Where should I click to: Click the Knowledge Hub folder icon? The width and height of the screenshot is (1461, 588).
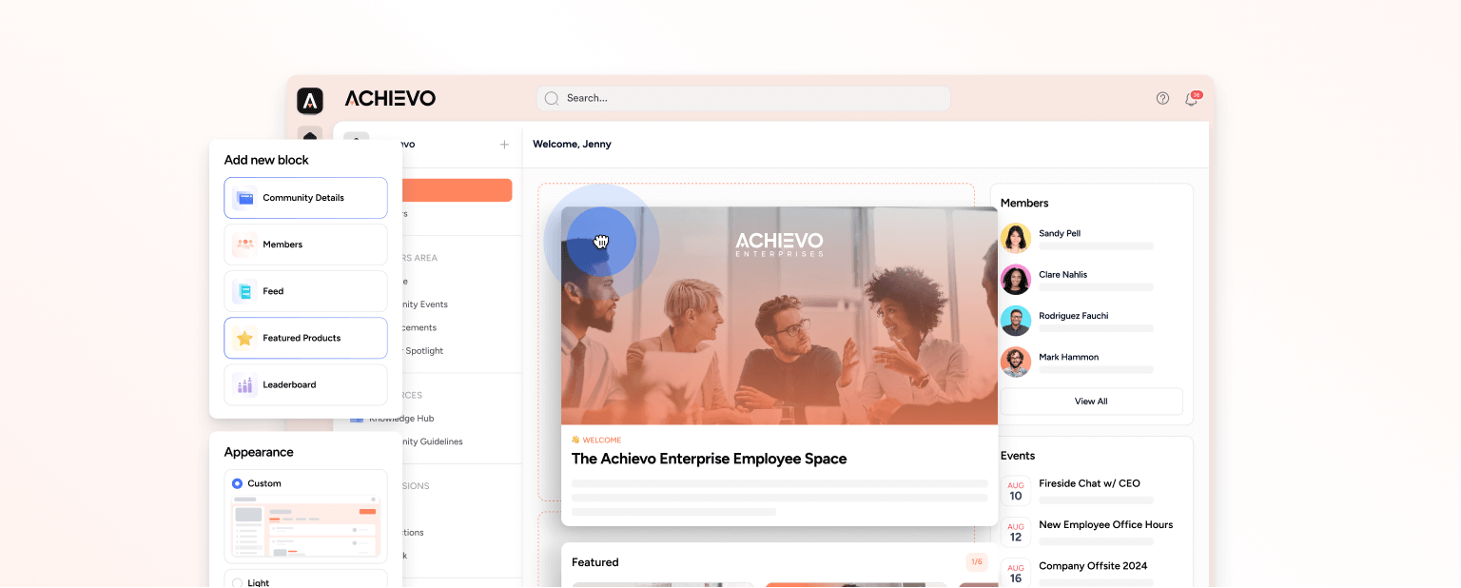click(x=357, y=419)
